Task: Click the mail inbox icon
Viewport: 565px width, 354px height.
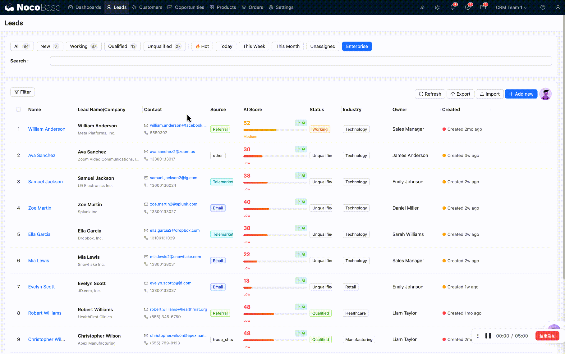Action: [483, 7]
